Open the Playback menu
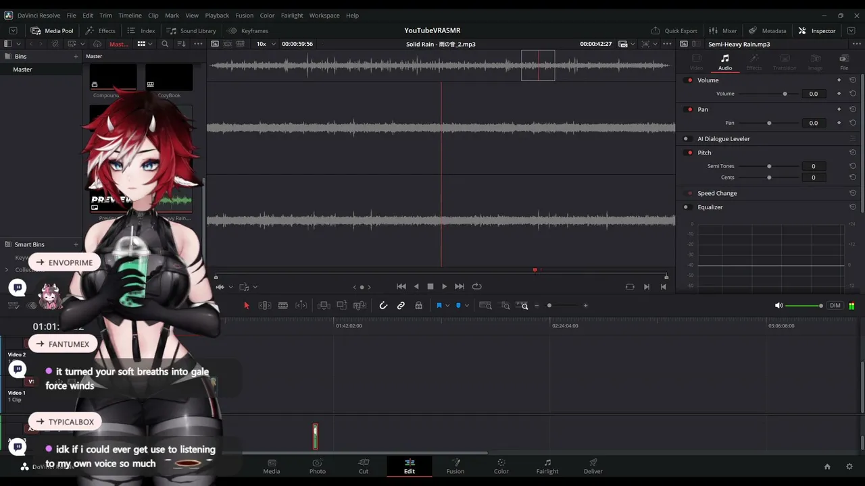This screenshot has width=865, height=486. 217,16
